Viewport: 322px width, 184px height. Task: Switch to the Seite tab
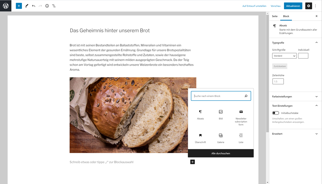click(x=275, y=16)
